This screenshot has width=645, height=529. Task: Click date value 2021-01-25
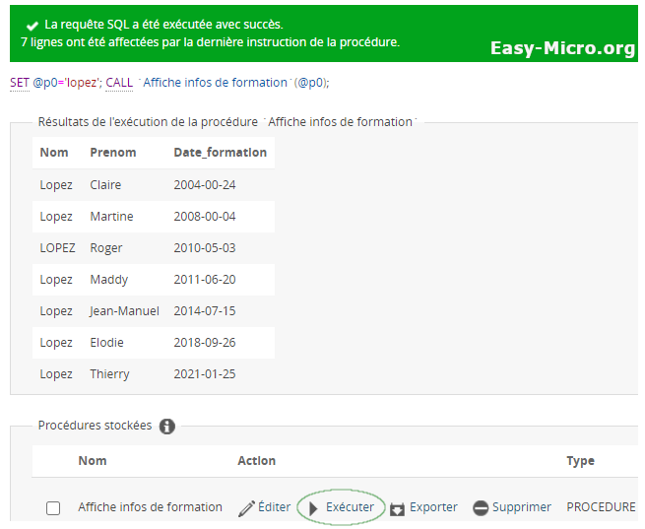pos(205,374)
